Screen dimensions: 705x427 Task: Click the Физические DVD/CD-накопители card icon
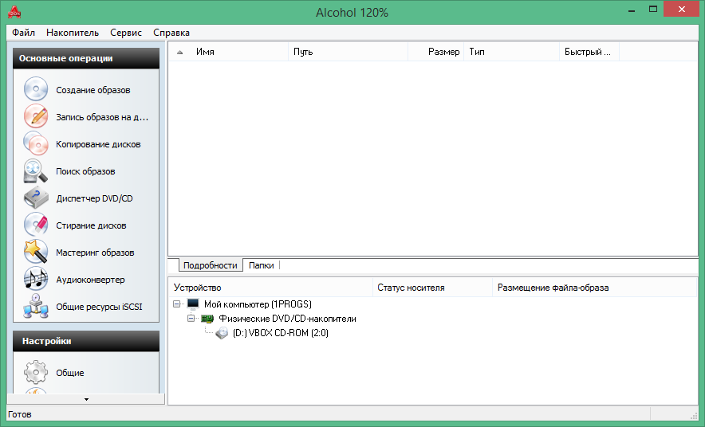(x=207, y=319)
